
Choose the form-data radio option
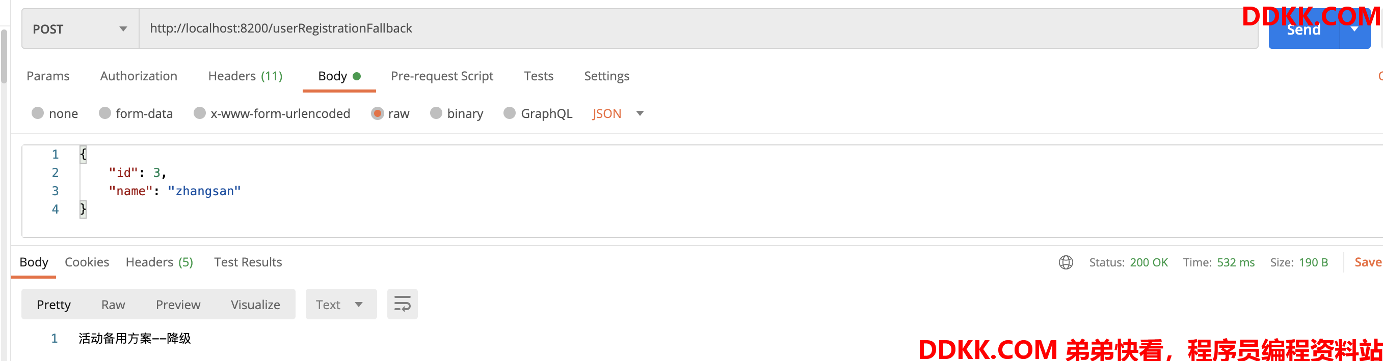(104, 113)
